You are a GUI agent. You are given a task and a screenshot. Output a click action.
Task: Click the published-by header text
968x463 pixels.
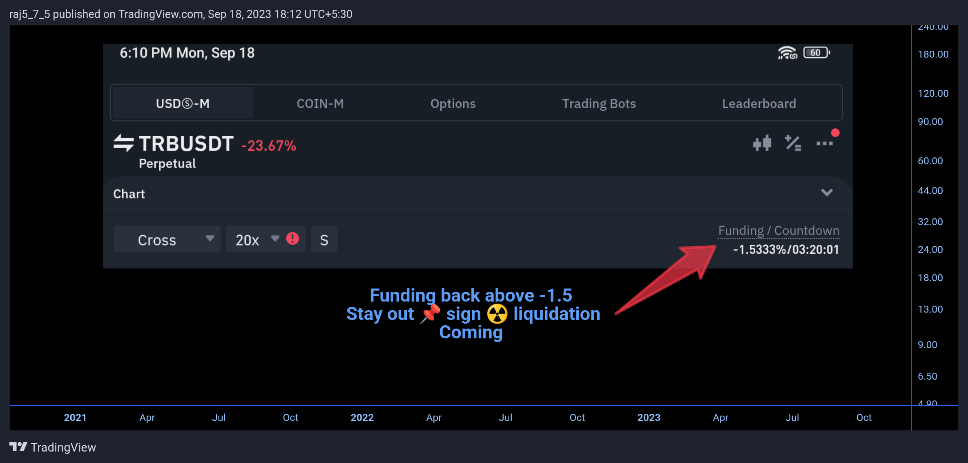[181, 14]
